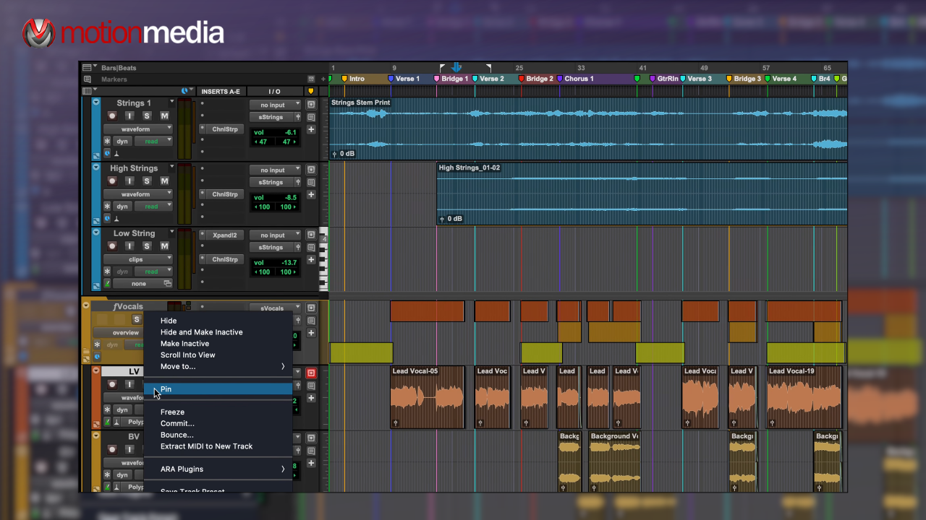
Task: Click the red LV track lanes icon
Action: (x=311, y=373)
